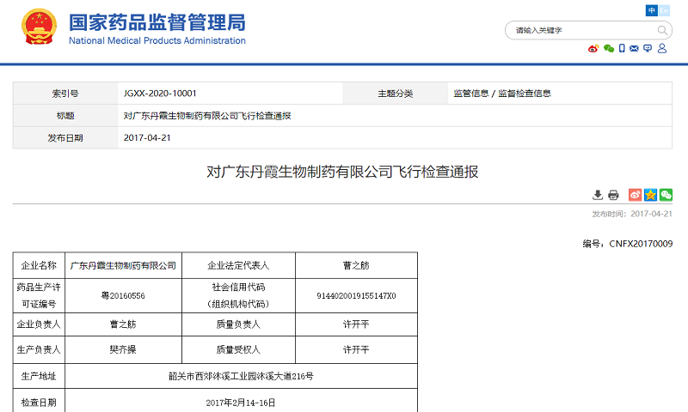Screen dimensions: 688x412
Task: Click the national emblem logo
Action: [37, 27]
